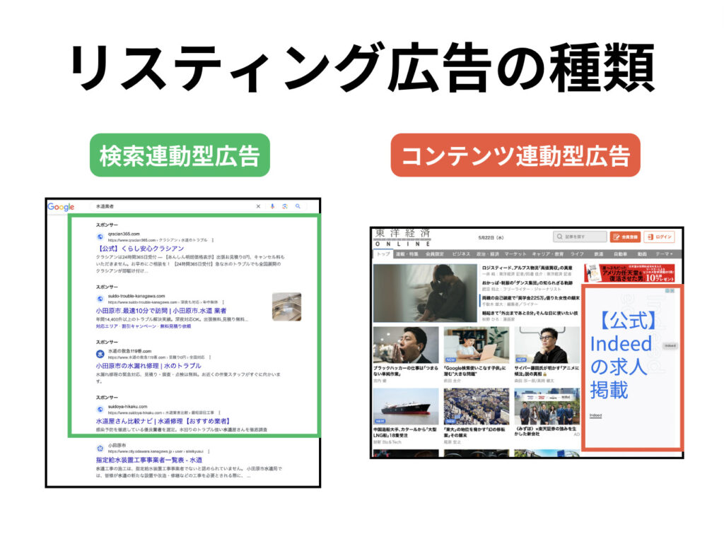Open three-dot menu beside qracian365.com ad

click(x=212, y=240)
